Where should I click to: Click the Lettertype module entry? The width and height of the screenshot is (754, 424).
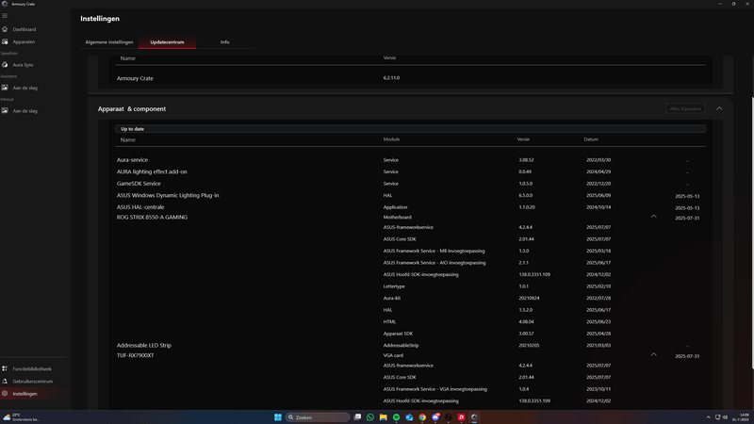click(x=394, y=286)
